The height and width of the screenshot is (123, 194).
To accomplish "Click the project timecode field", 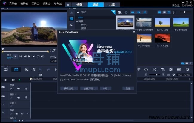I will (x=184, y=75).
